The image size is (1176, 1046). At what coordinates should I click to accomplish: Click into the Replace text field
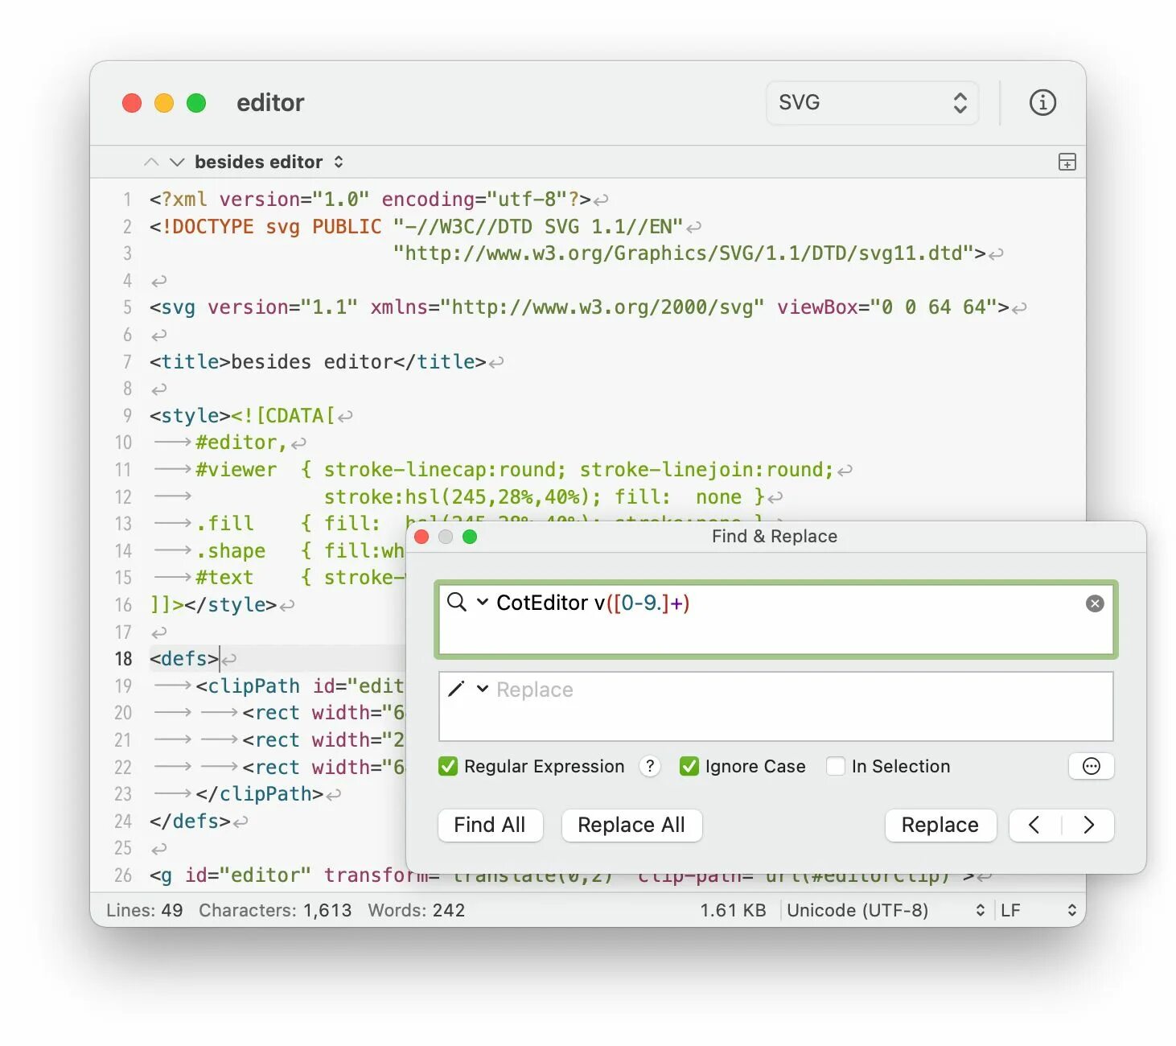tap(776, 706)
